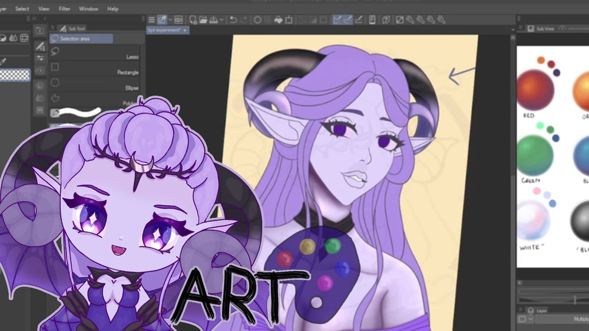Open the Filter menu
Viewport: 589px width, 331px height.
tap(64, 9)
